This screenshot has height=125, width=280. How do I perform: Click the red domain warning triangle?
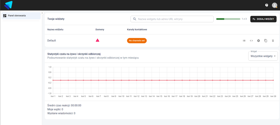pyautogui.click(x=97, y=40)
